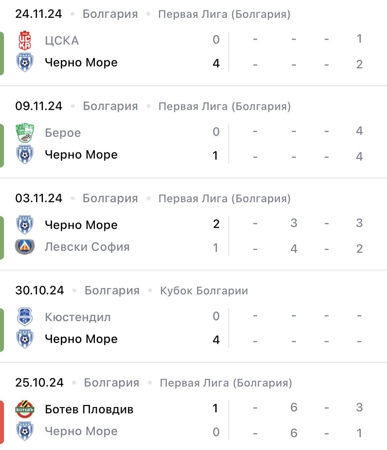This screenshot has height=450, width=387.
Task: Click the CSKA club crest icon
Action: [25, 40]
